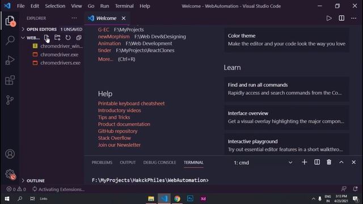Select chromedrivers.exe in explorer
This screenshot has height=204, width=363.
pyautogui.click(x=61, y=63)
